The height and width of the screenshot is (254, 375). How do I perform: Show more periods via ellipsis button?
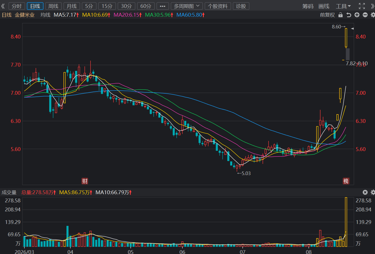(162, 6)
